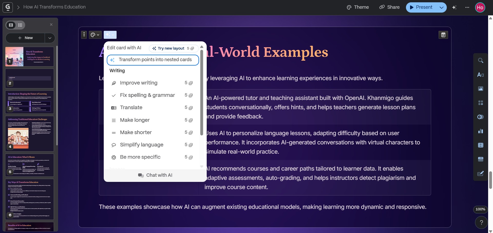Image resolution: width=493 pixels, height=233 pixels.
Task: Click the Real-World Examples heading
Action: click(267, 52)
